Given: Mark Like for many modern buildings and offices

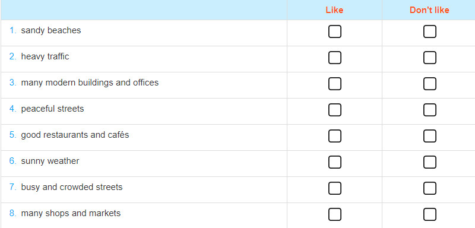Looking at the screenshot, I should coord(334,84).
